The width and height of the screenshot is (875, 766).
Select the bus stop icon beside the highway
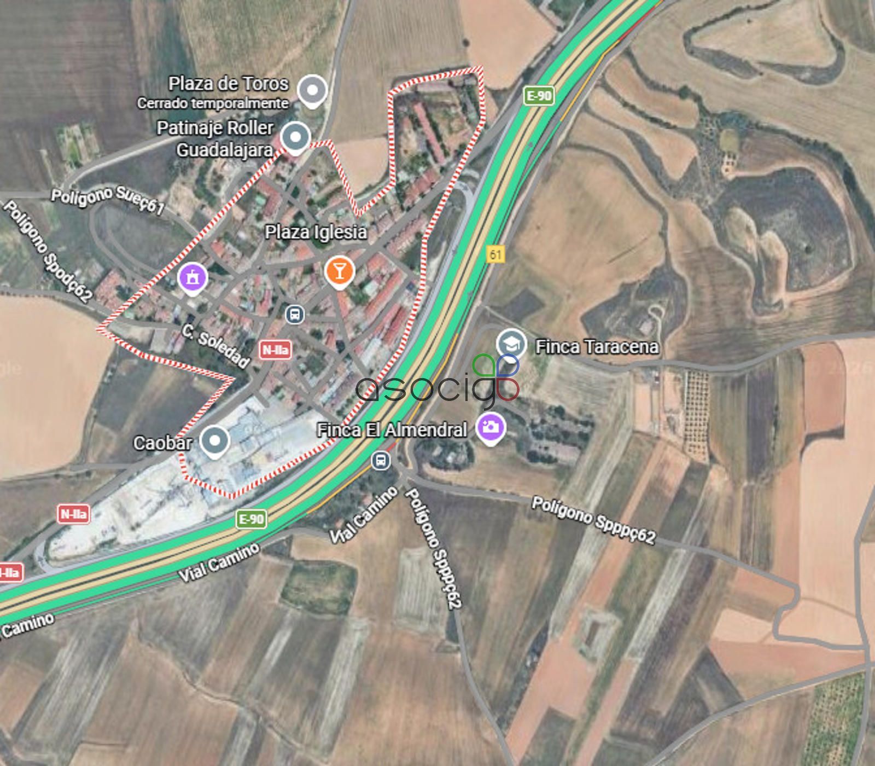point(381,460)
